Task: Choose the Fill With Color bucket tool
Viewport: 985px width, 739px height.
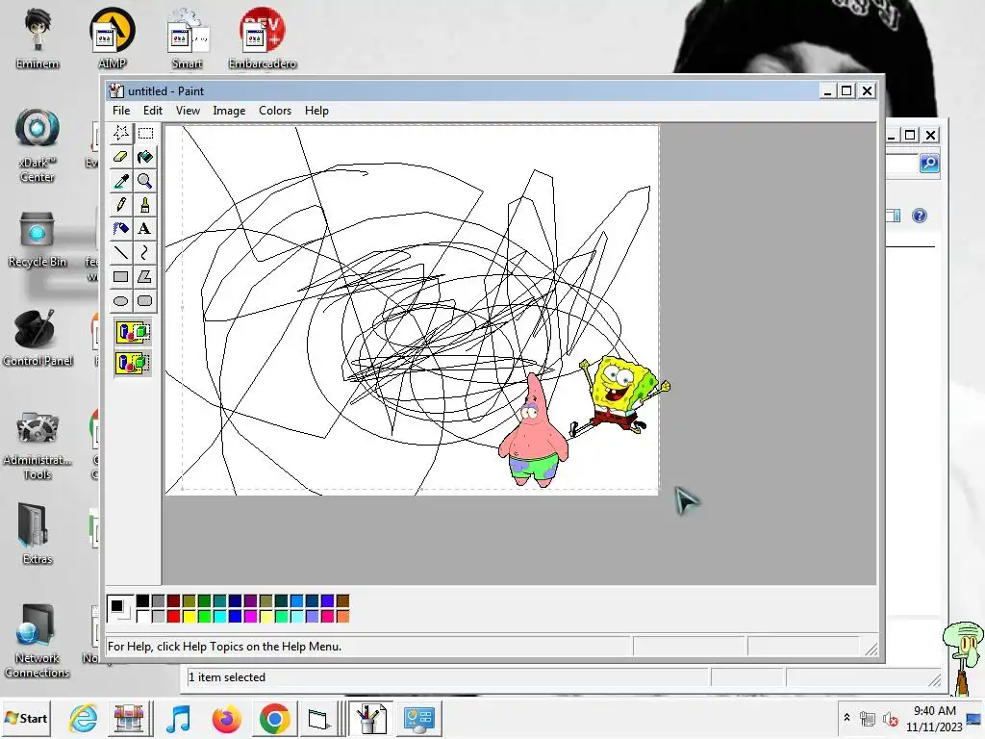Action: pyautogui.click(x=145, y=157)
